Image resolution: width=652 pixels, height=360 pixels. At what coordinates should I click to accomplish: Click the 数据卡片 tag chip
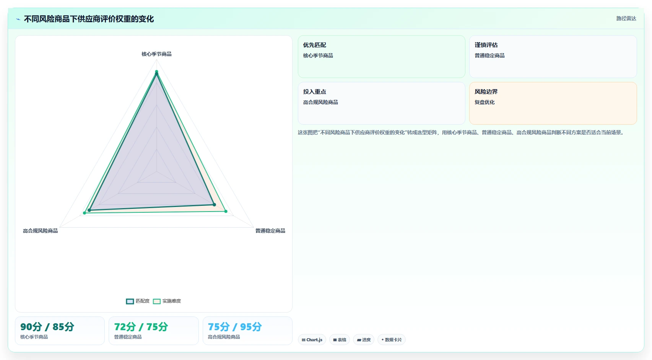[x=392, y=340]
